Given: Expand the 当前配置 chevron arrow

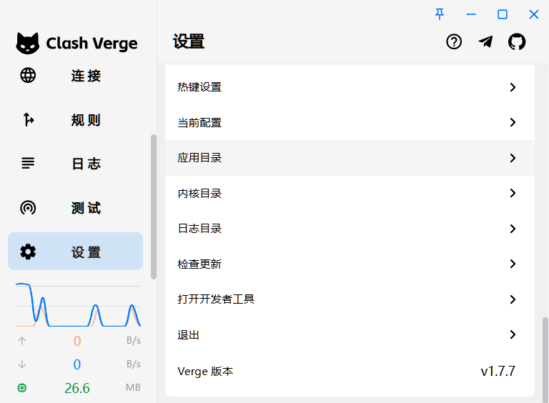Looking at the screenshot, I should [513, 122].
